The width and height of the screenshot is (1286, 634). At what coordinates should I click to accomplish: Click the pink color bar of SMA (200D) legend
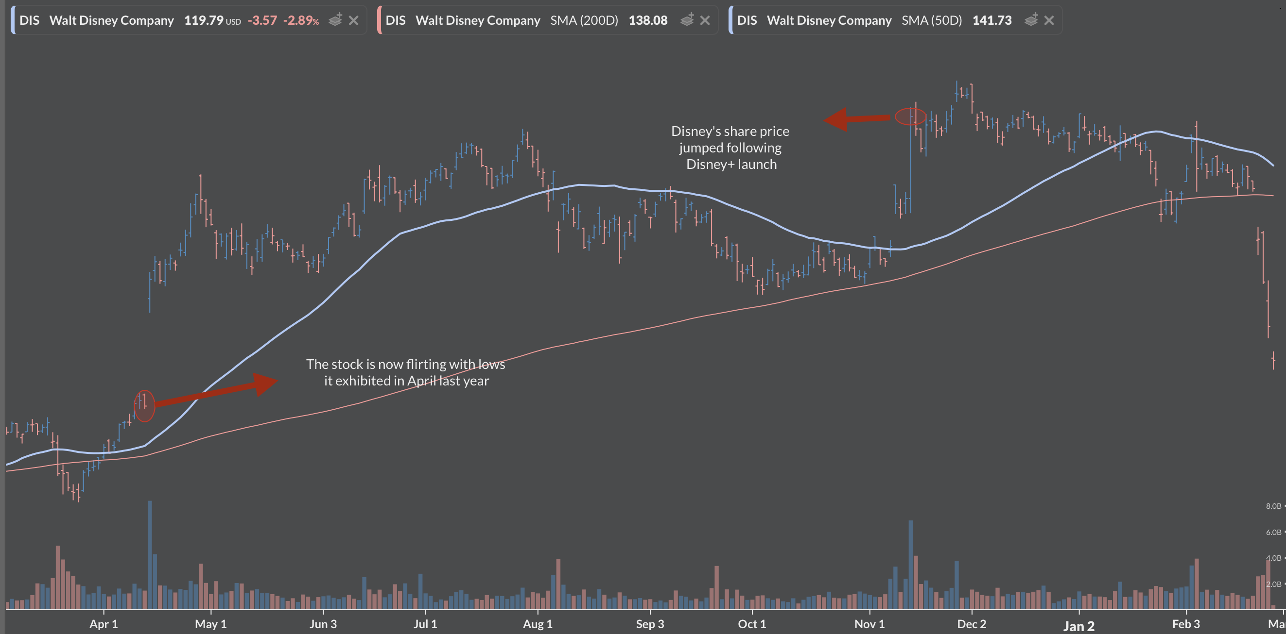[x=379, y=20]
